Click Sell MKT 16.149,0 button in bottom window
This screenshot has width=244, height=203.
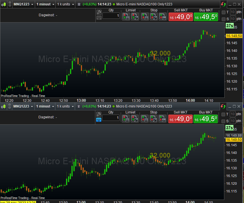pos(181,119)
